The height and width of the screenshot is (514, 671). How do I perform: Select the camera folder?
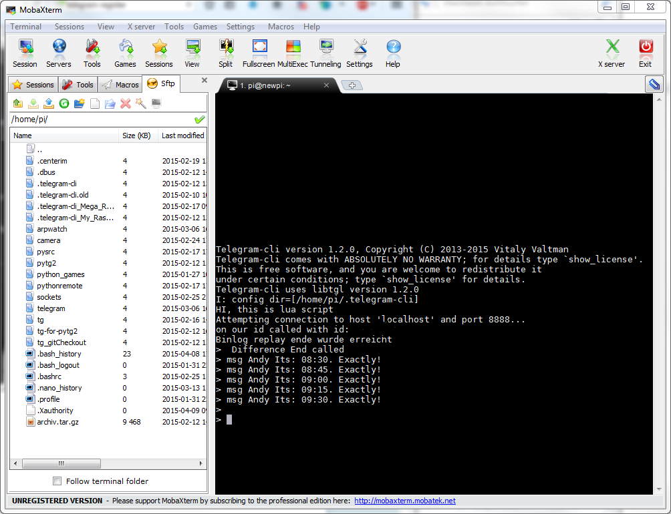click(48, 240)
